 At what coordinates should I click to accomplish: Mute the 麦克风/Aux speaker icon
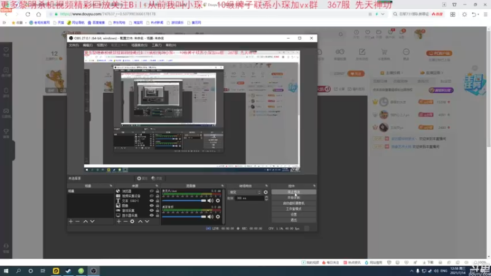pos(210,201)
